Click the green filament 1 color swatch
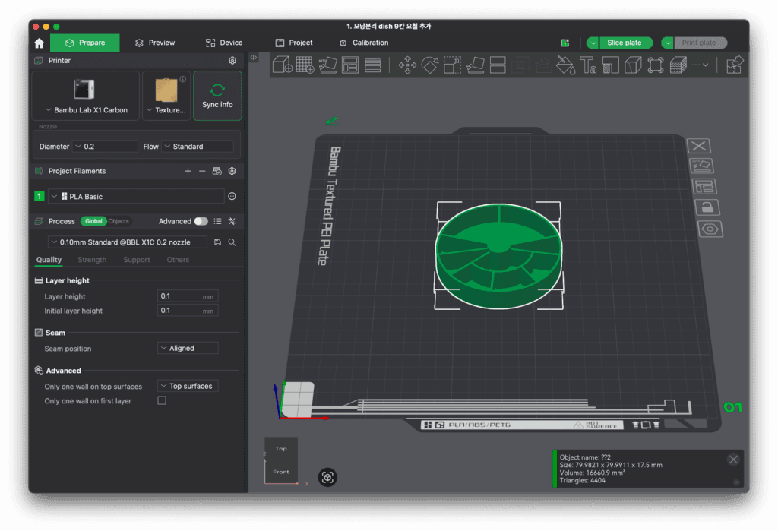Viewport: 778px width, 531px height. 40,197
